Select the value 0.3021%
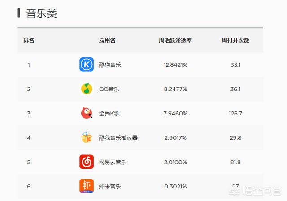287x201 pixels. click(175, 186)
